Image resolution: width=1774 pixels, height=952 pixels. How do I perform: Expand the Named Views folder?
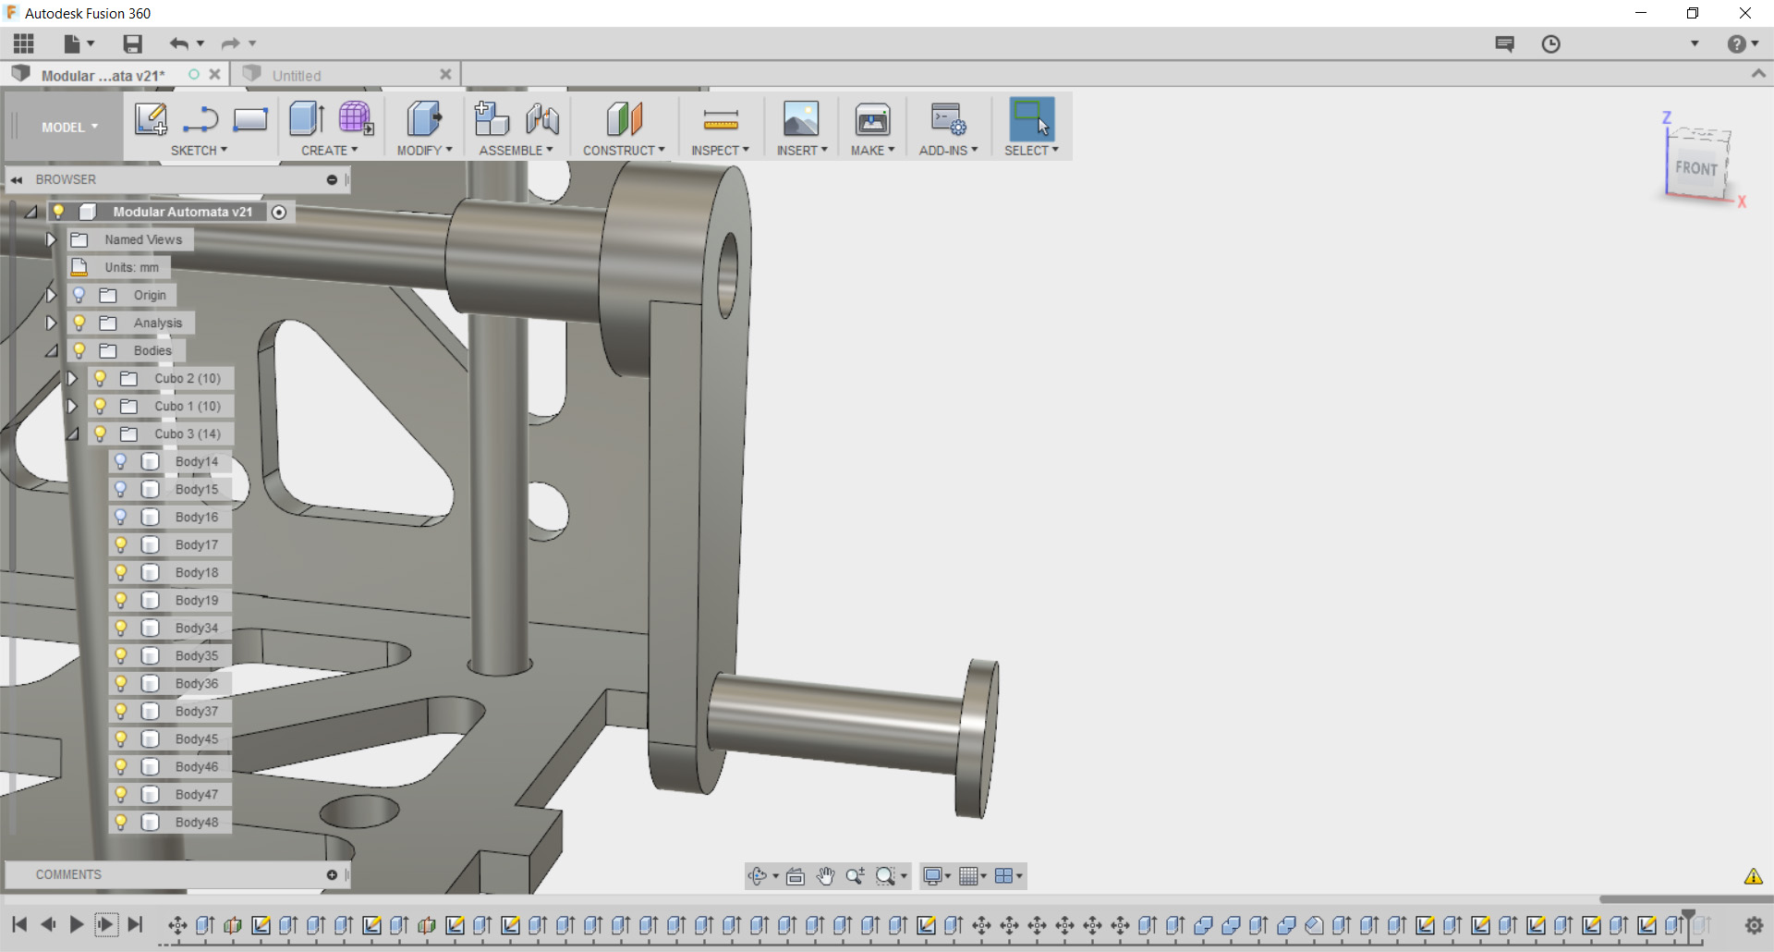coord(51,239)
